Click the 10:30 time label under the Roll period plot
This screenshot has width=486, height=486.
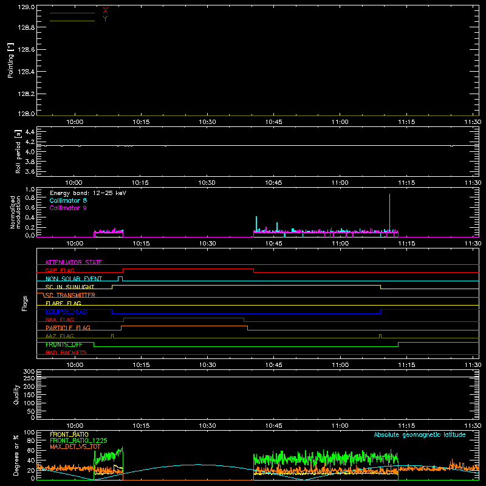click(x=207, y=183)
